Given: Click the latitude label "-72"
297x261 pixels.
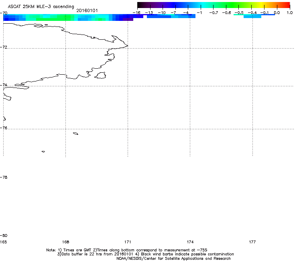Looking at the screenshot, I should coord(4,47).
